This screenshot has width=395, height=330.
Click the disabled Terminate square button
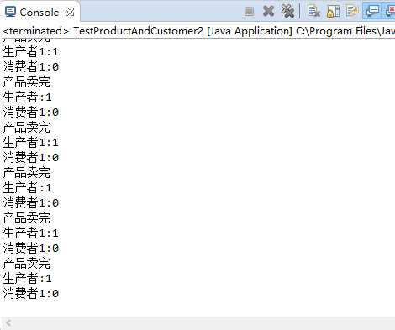pyautogui.click(x=249, y=12)
